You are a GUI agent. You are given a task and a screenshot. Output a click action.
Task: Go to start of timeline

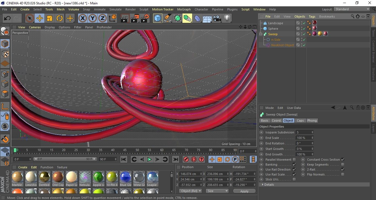pos(124,159)
